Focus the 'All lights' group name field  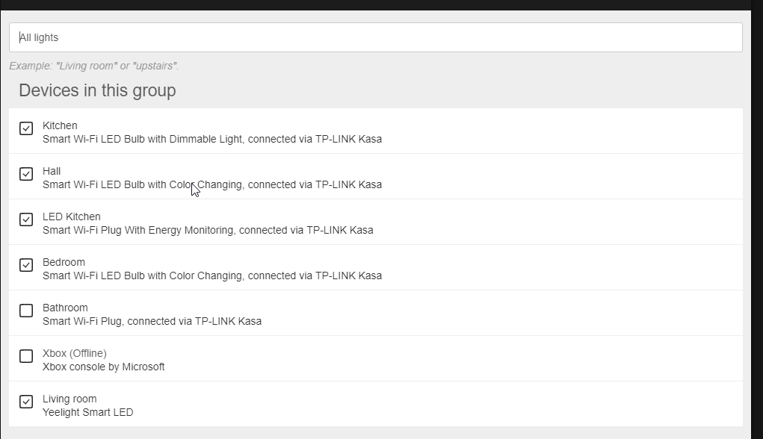coord(375,37)
